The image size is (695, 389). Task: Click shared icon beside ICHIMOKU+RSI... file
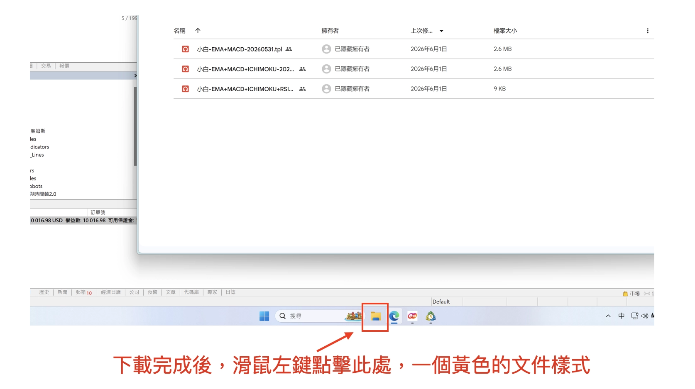[x=303, y=89]
